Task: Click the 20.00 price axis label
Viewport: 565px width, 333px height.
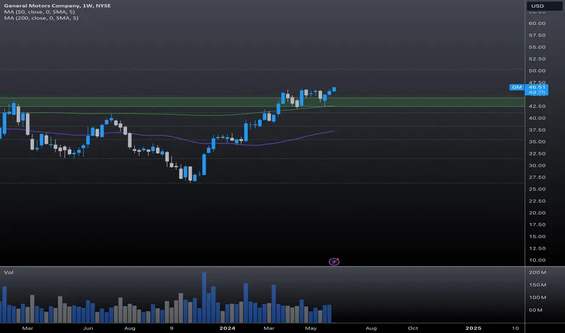Action: pos(537,213)
